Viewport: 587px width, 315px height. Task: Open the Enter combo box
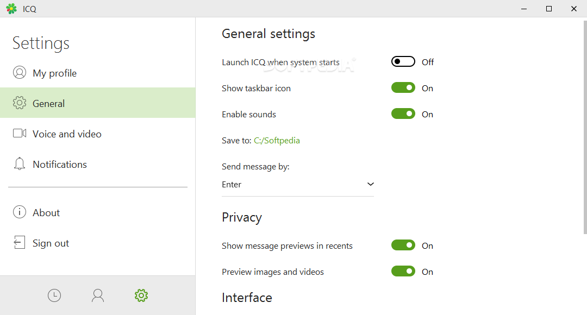coord(298,185)
